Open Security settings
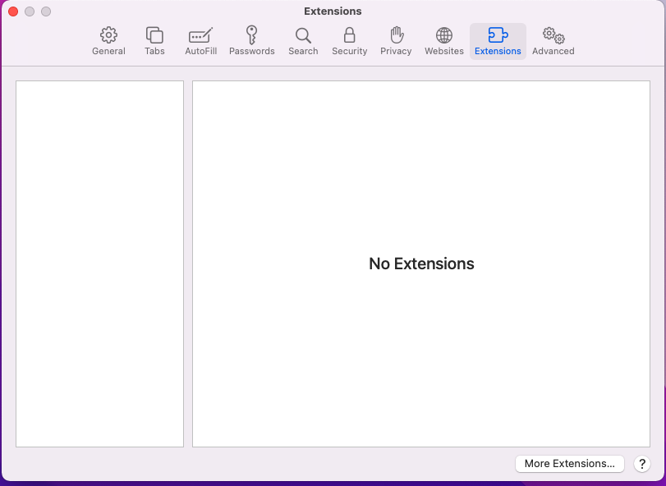Screen dimensions: 666x486 coord(350,42)
